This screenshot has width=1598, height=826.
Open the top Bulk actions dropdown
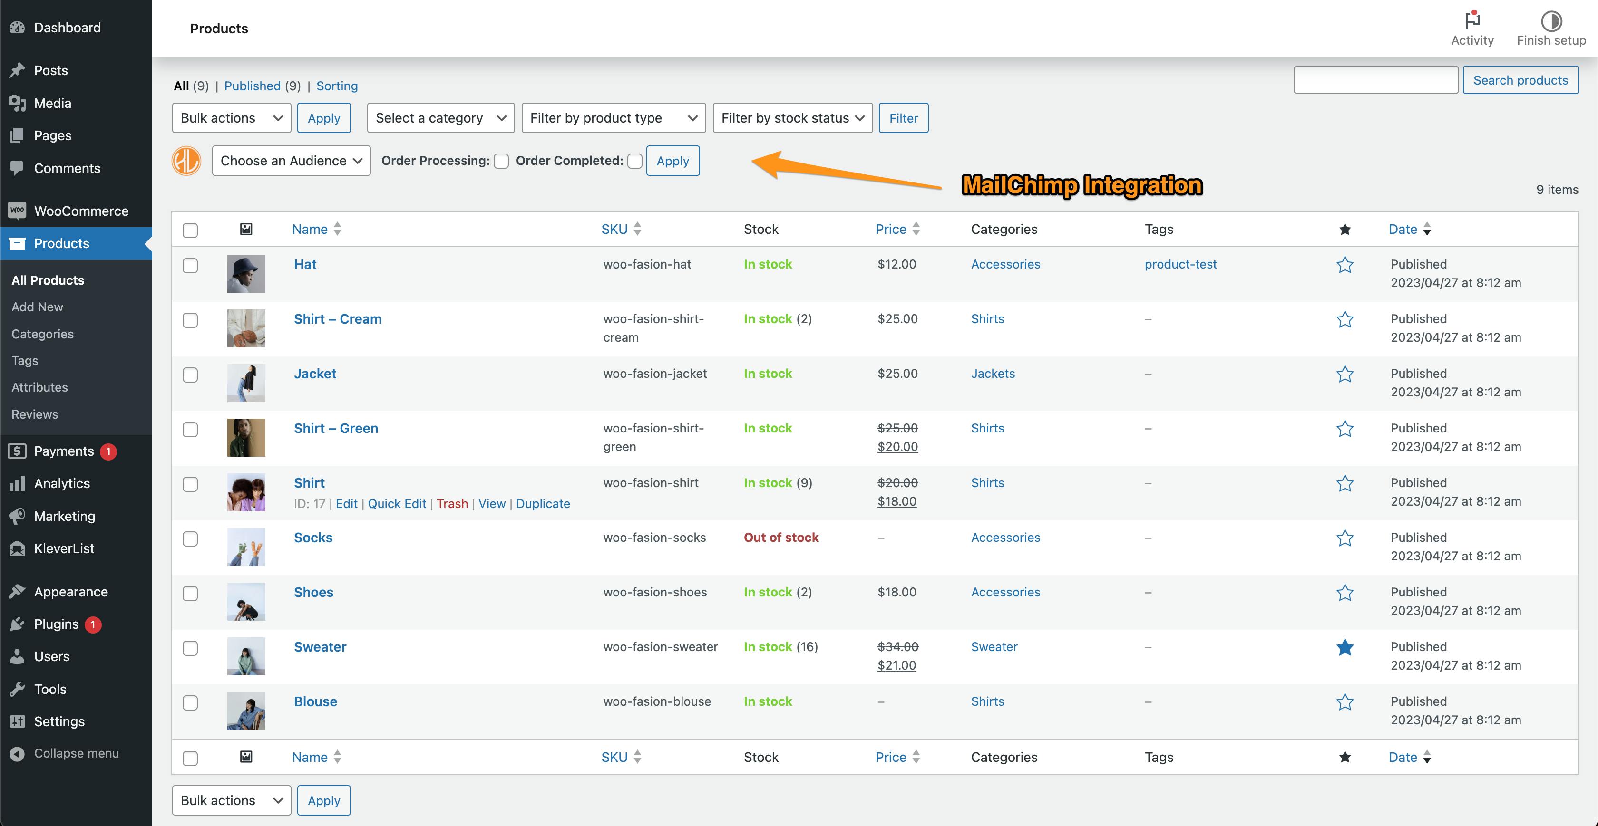tap(232, 118)
